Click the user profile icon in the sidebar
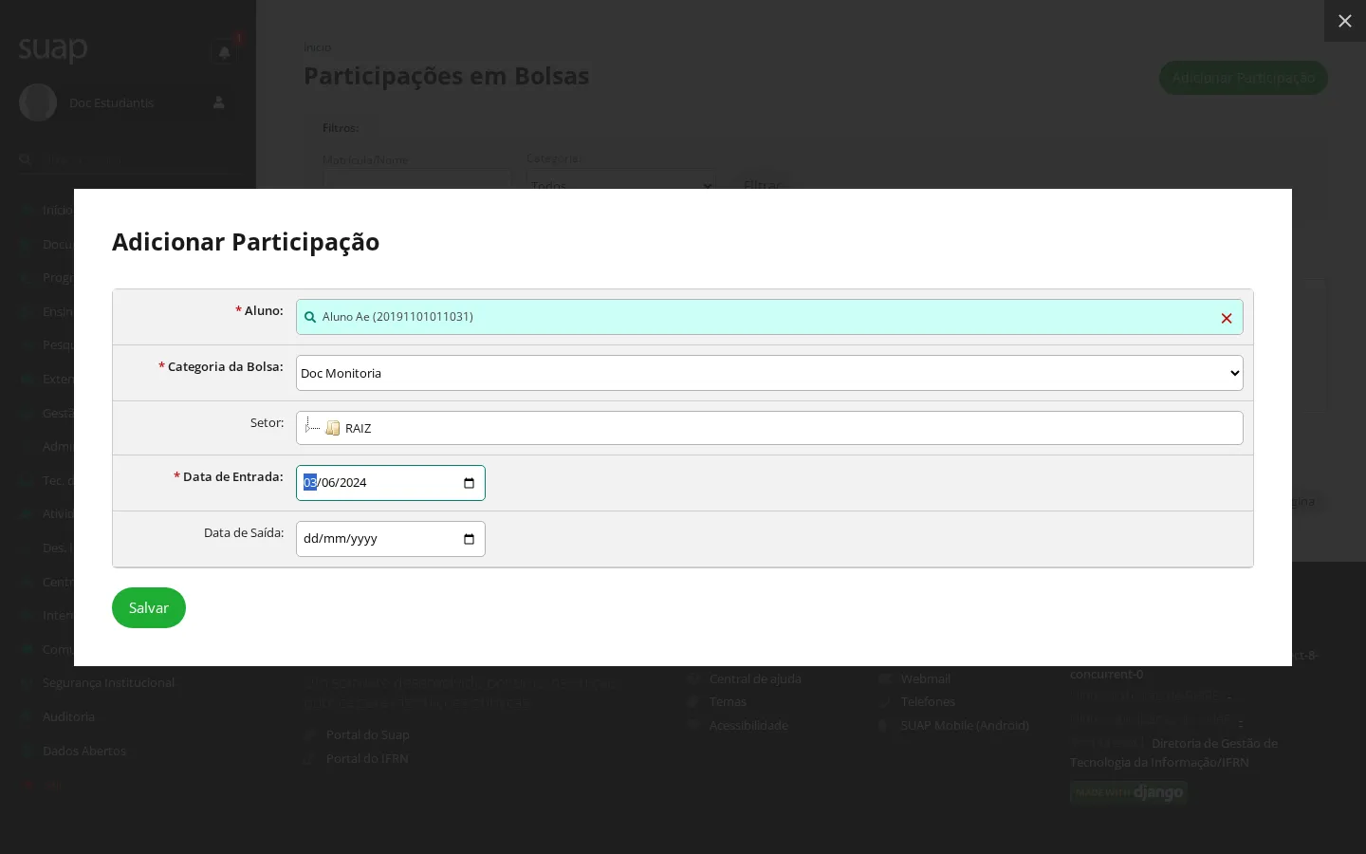Image resolution: width=1366 pixels, height=854 pixels. [x=219, y=102]
